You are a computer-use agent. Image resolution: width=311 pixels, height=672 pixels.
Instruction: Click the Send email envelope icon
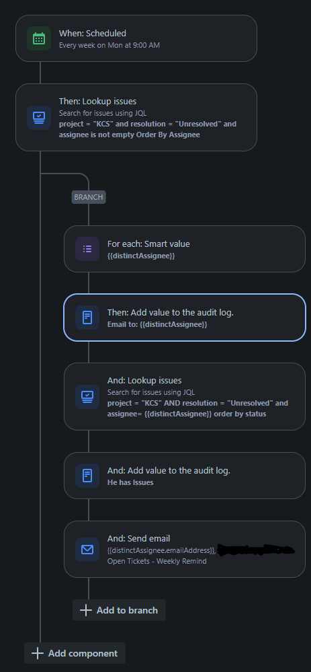pyautogui.click(x=87, y=550)
